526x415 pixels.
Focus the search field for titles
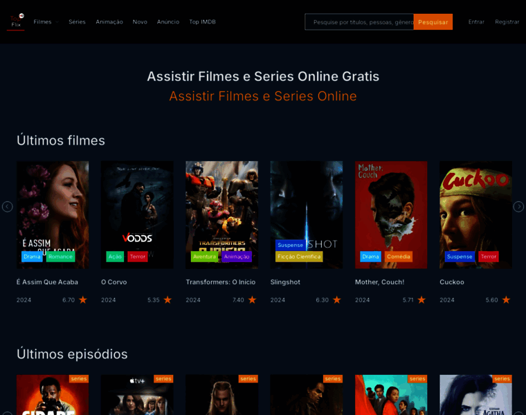(359, 22)
